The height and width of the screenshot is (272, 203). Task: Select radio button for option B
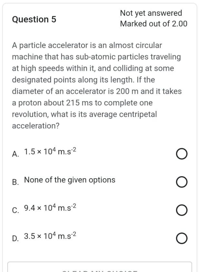181,182
